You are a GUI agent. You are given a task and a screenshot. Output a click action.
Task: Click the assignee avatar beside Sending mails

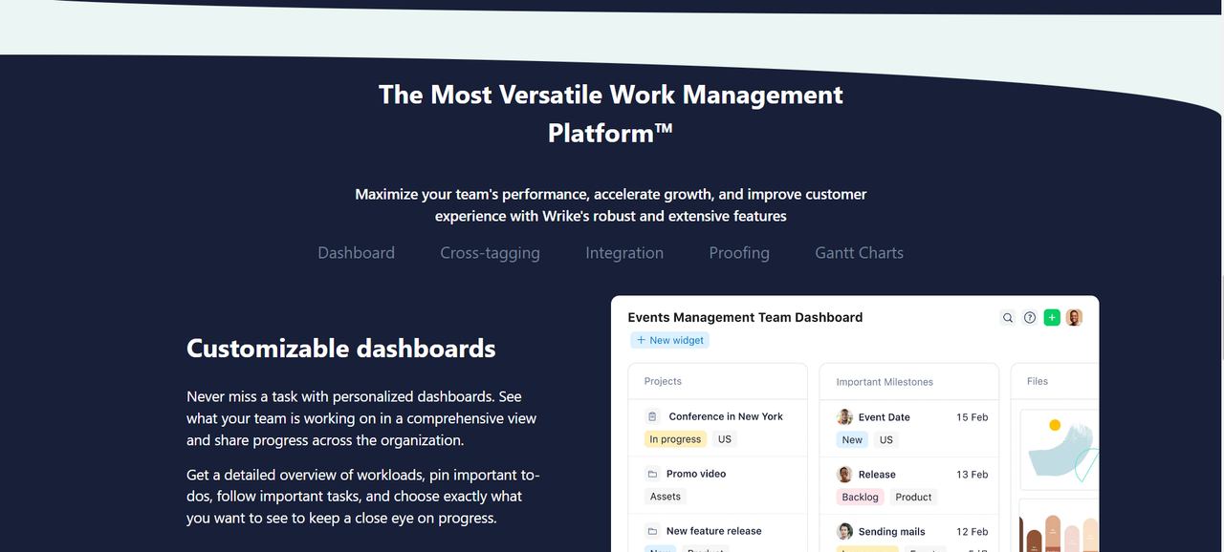[x=844, y=532]
